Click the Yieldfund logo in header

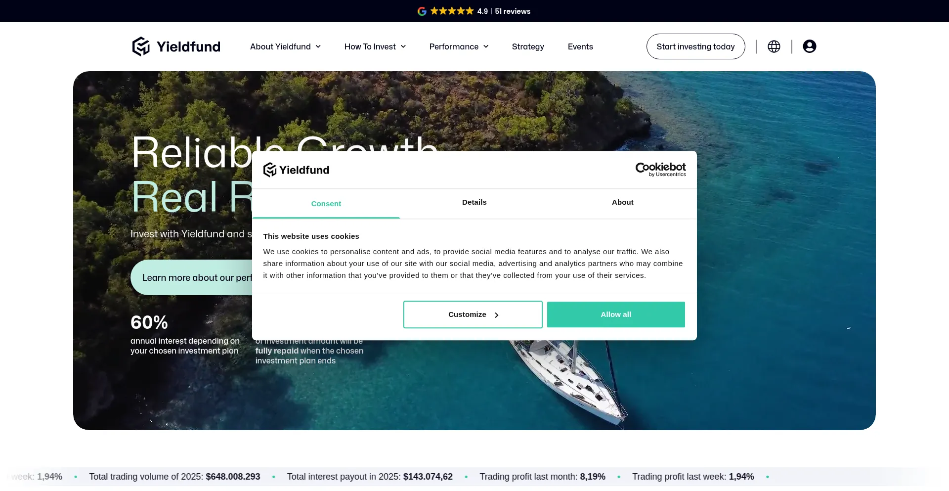[x=176, y=46]
